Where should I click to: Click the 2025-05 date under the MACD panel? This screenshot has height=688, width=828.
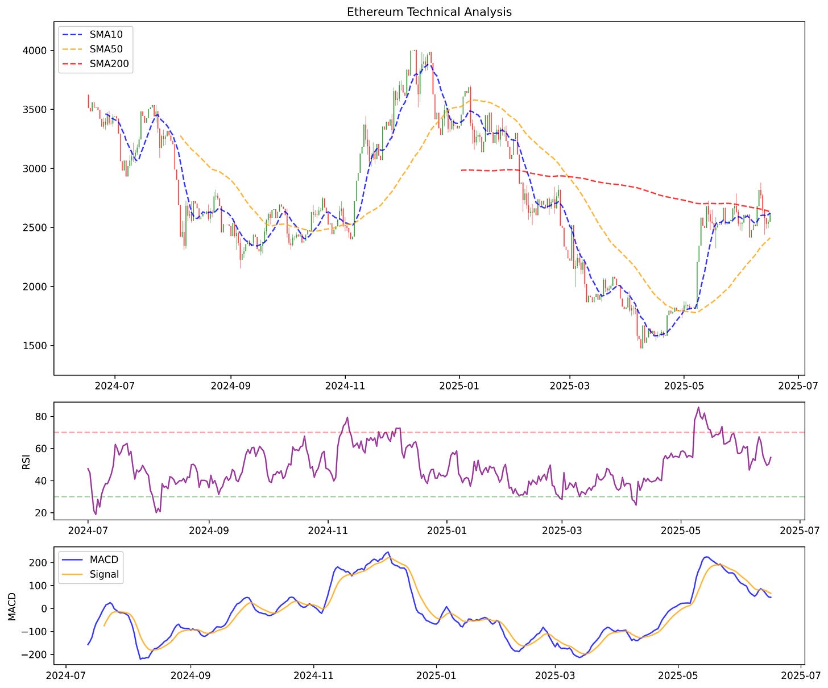click(678, 675)
